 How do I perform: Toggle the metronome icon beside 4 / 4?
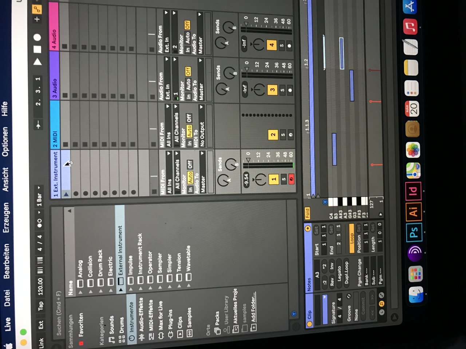click(39, 222)
